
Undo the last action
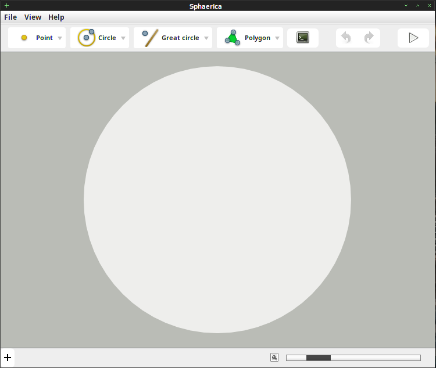[346, 38]
